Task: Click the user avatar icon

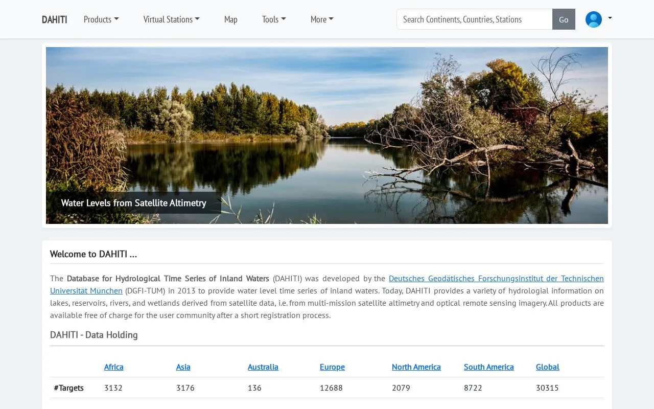Action: [593, 19]
